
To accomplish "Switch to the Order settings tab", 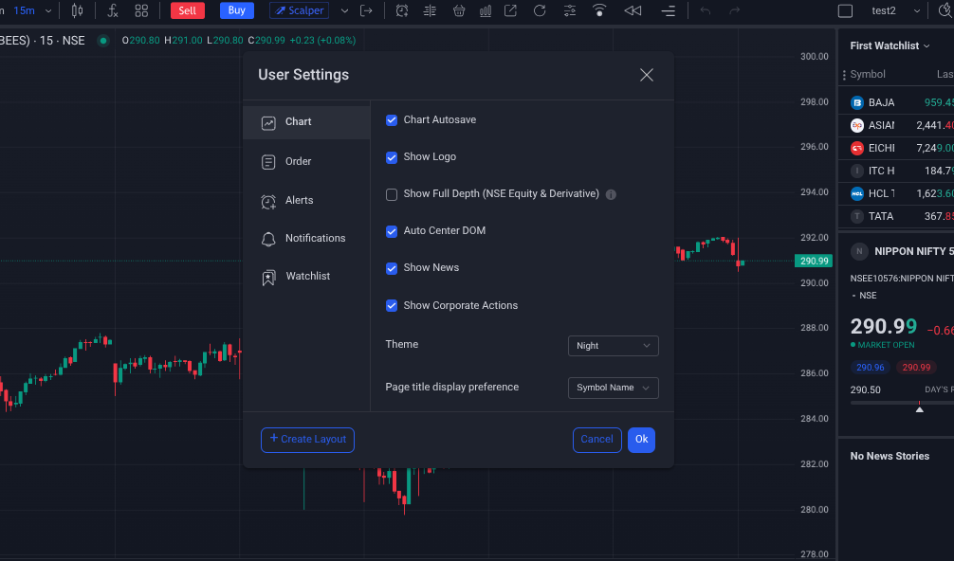I will pos(298,162).
